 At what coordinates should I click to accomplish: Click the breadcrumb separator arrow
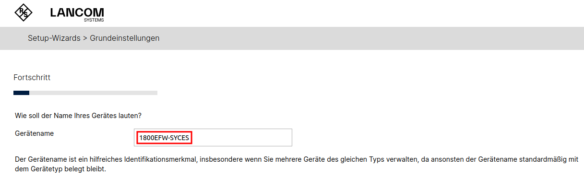point(85,38)
